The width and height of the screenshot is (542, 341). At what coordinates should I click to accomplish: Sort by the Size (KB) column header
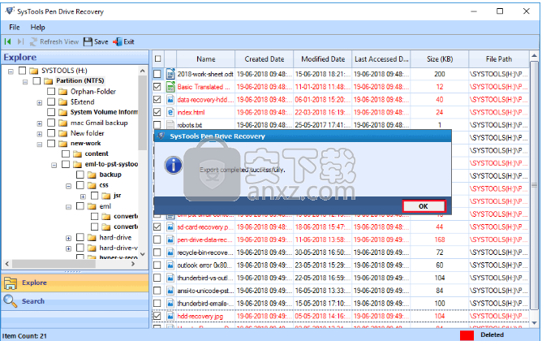pyautogui.click(x=439, y=59)
